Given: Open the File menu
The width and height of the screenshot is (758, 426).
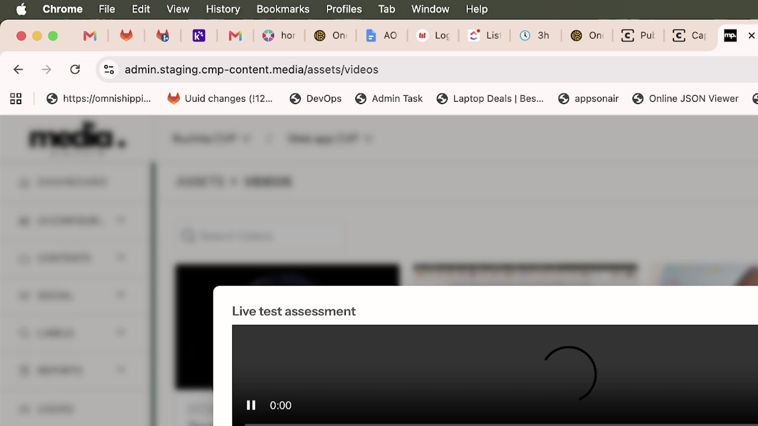Looking at the screenshot, I should (107, 9).
